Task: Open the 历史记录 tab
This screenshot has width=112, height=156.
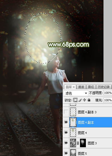Action: 104,87
